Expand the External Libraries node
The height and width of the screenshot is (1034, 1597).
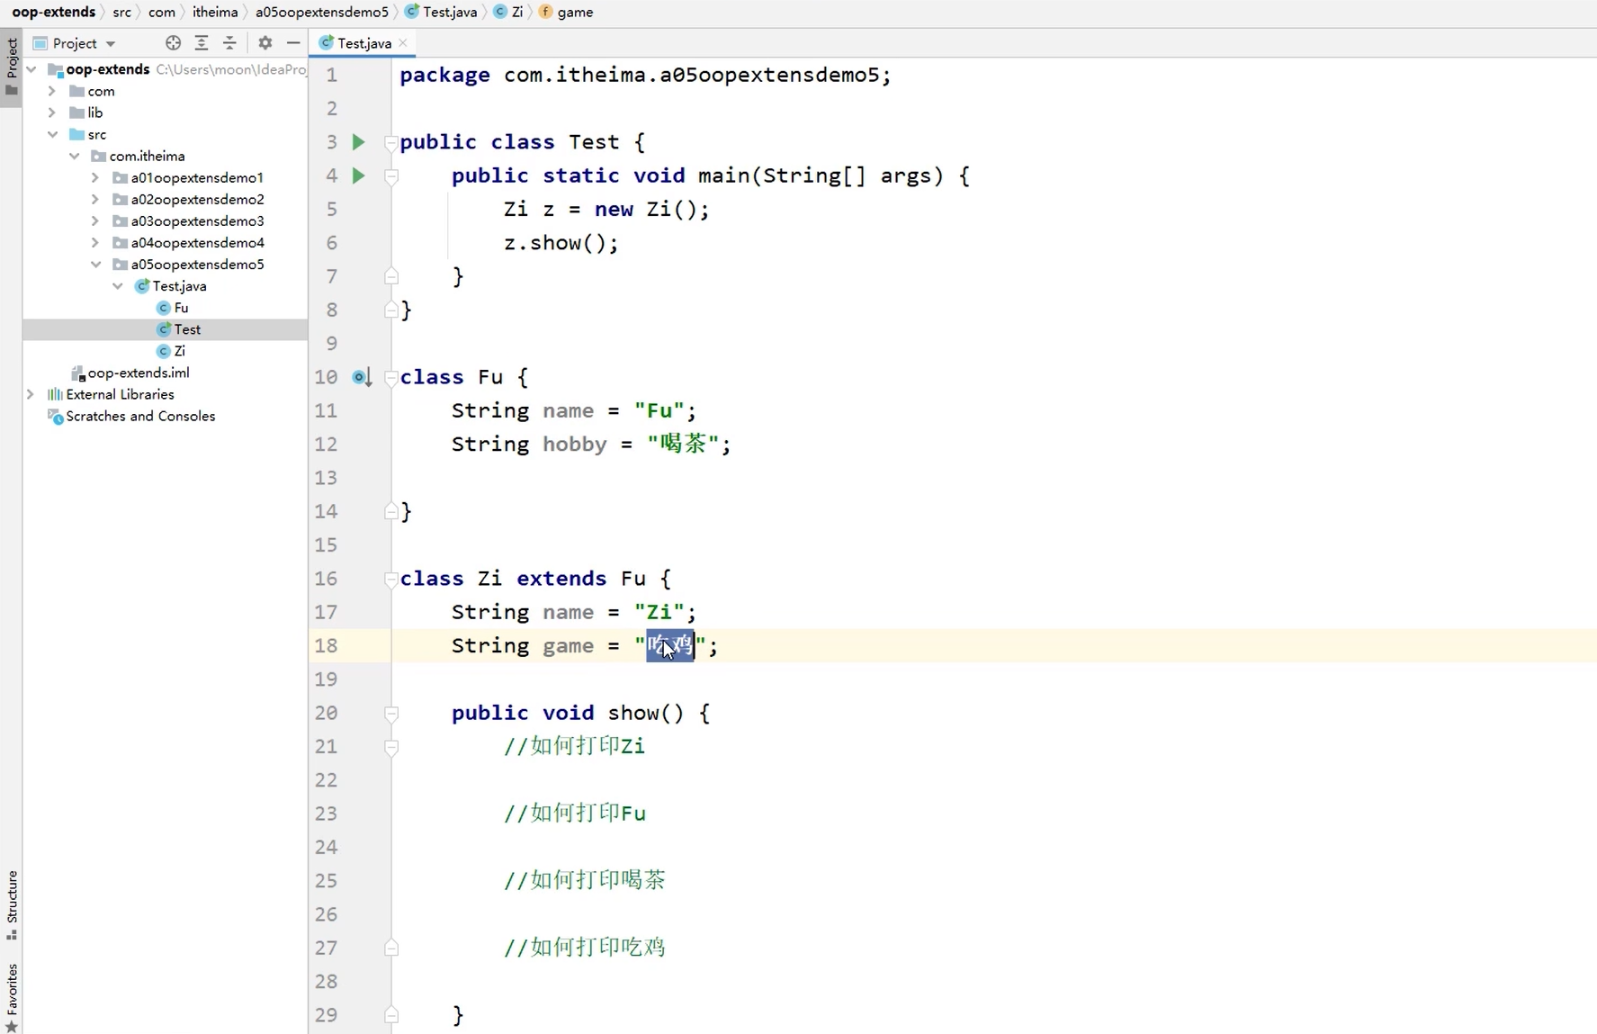(30, 394)
